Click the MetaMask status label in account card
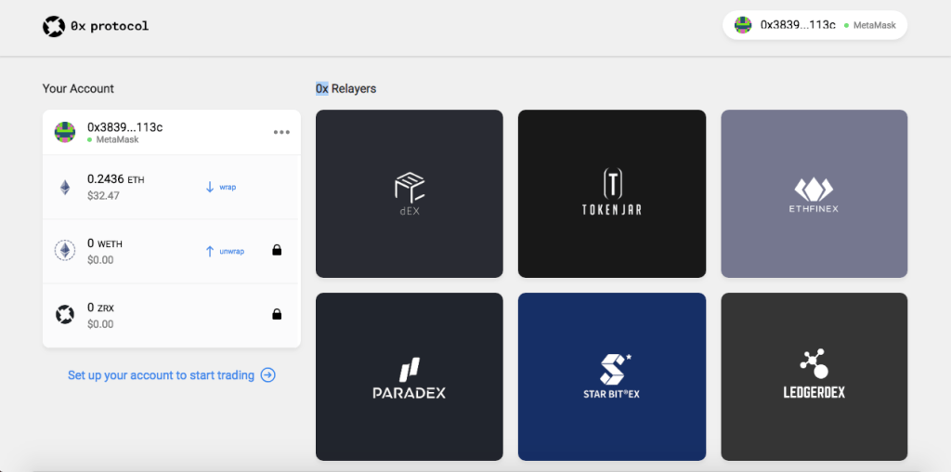Viewport: 951px width, 472px height. coord(118,139)
